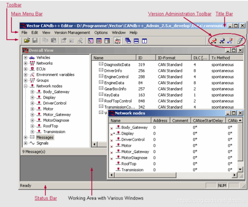Click the Save diskette toolbar icon
The width and height of the screenshot is (248, 207).
[x=35, y=41]
